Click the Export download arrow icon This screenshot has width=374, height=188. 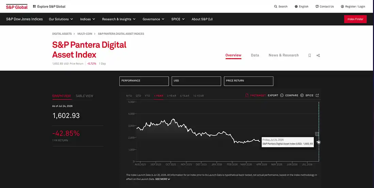click(282, 95)
